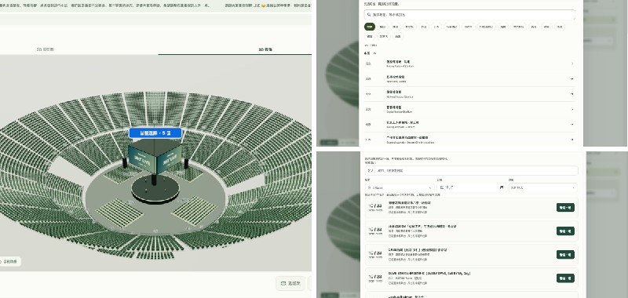Select the second category filter chip

pyautogui.click(x=382, y=27)
